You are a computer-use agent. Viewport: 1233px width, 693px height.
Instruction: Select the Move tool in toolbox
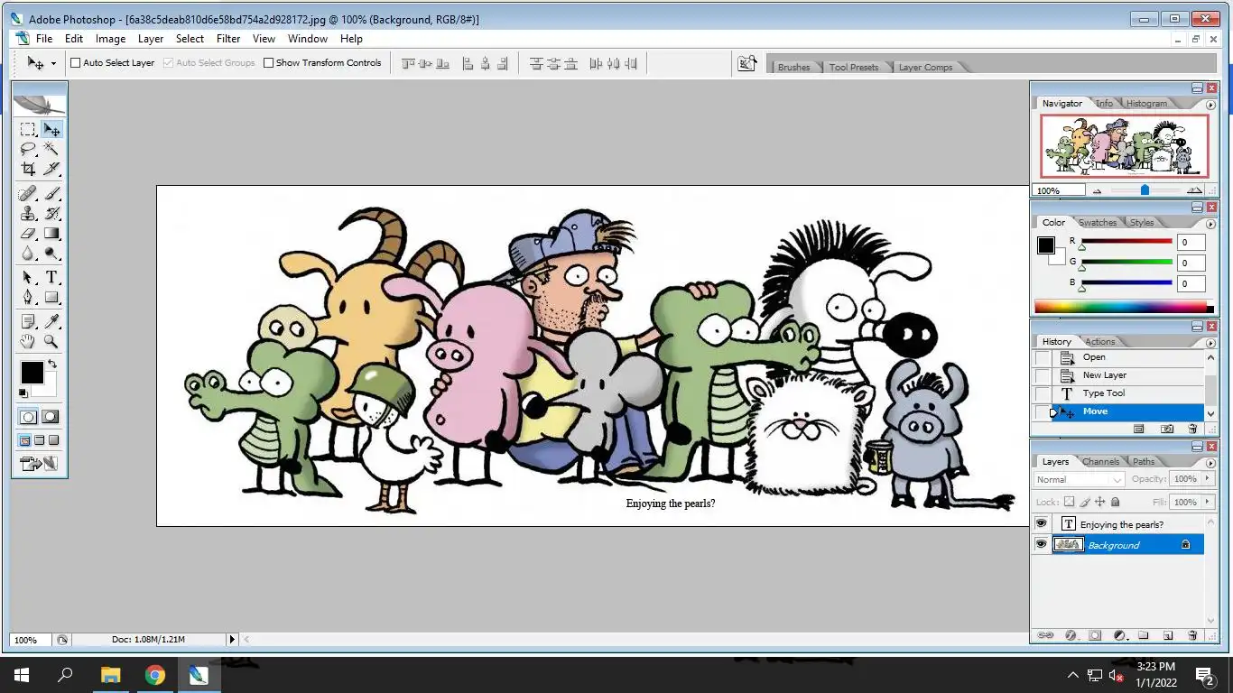(x=51, y=130)
